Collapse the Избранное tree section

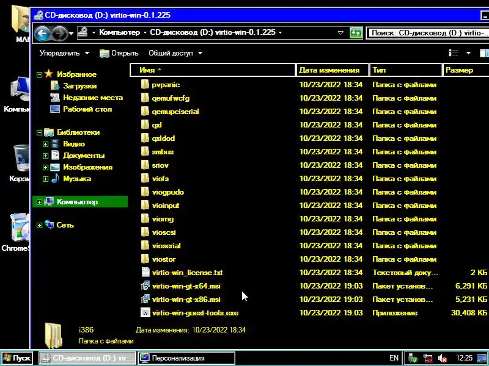(39, 74)
